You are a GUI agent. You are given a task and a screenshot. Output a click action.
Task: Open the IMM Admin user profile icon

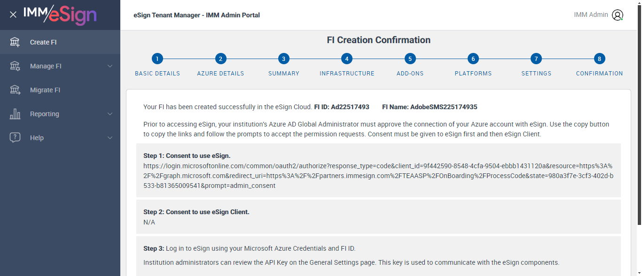617,15
